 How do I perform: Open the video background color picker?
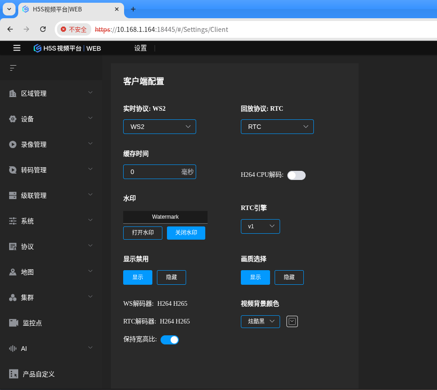click(292, 322)
